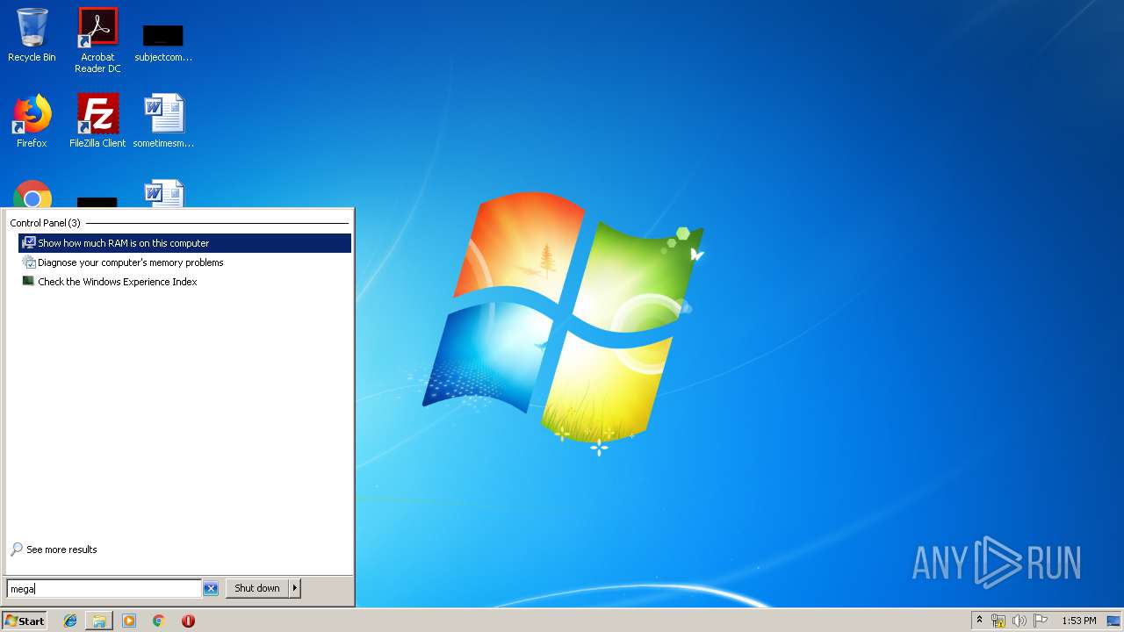Click the RAM result's computer icon
Image resolution: width=1124 pixels, height=632 pixels.
point(29,243)
